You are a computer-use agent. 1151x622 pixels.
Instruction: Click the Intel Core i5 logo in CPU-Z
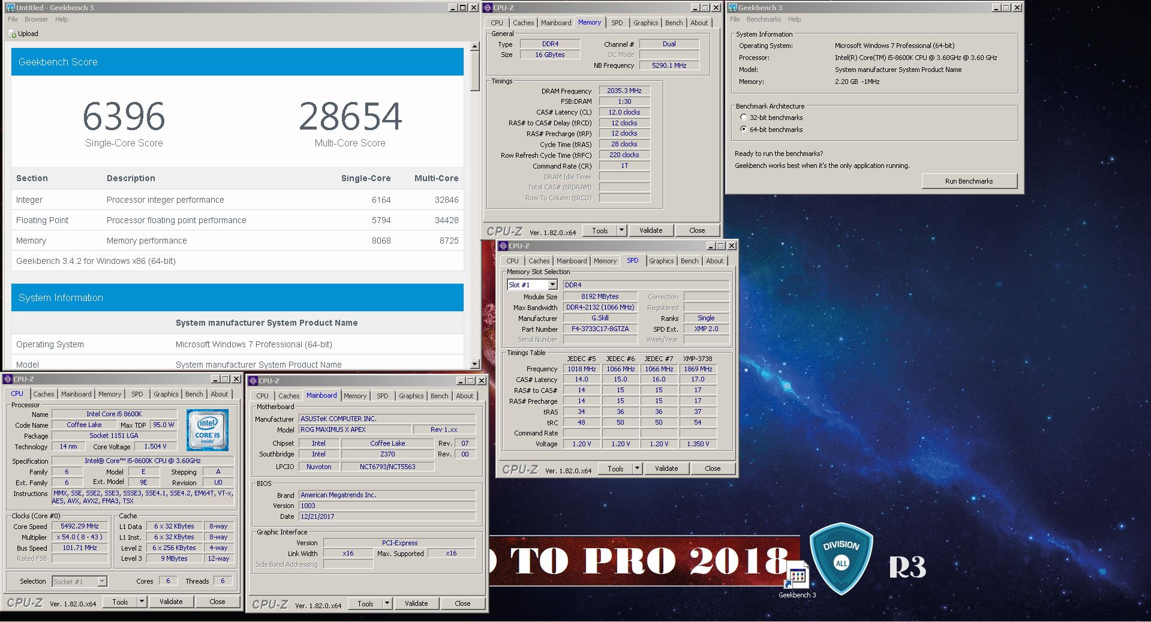pyautogui.click(x=208, y=430)
